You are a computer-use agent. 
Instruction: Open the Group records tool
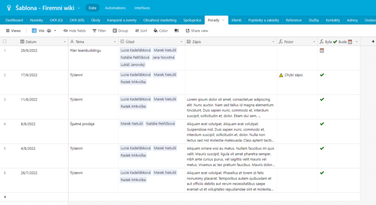[120, 31]
